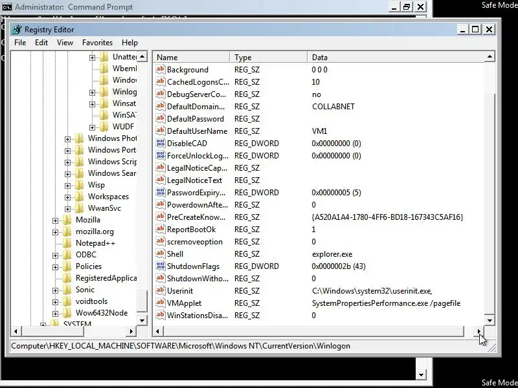
Task: Click the Shell string value icon
Action: (160, 253)
